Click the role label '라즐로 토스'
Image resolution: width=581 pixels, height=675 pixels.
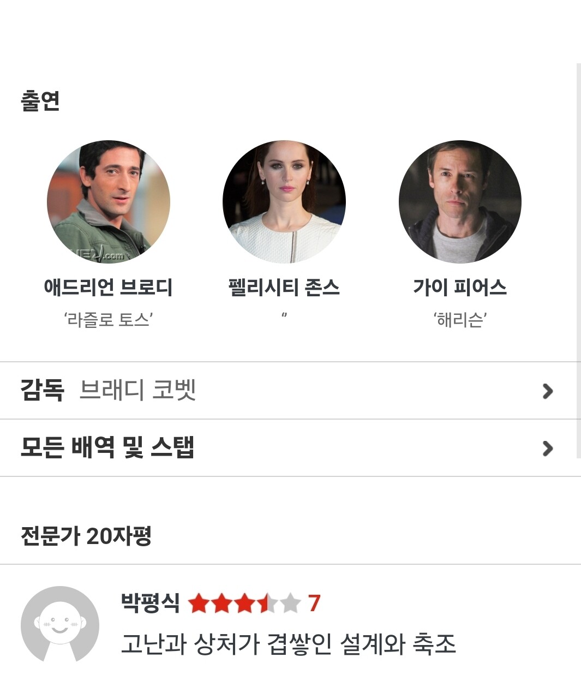click(108, 319)
